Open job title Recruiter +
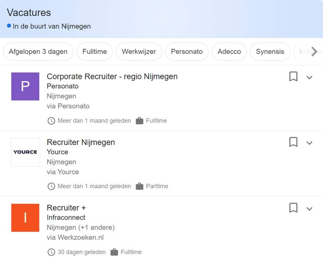This screenshot has height=261, width=323. click(x=66, y=208)
